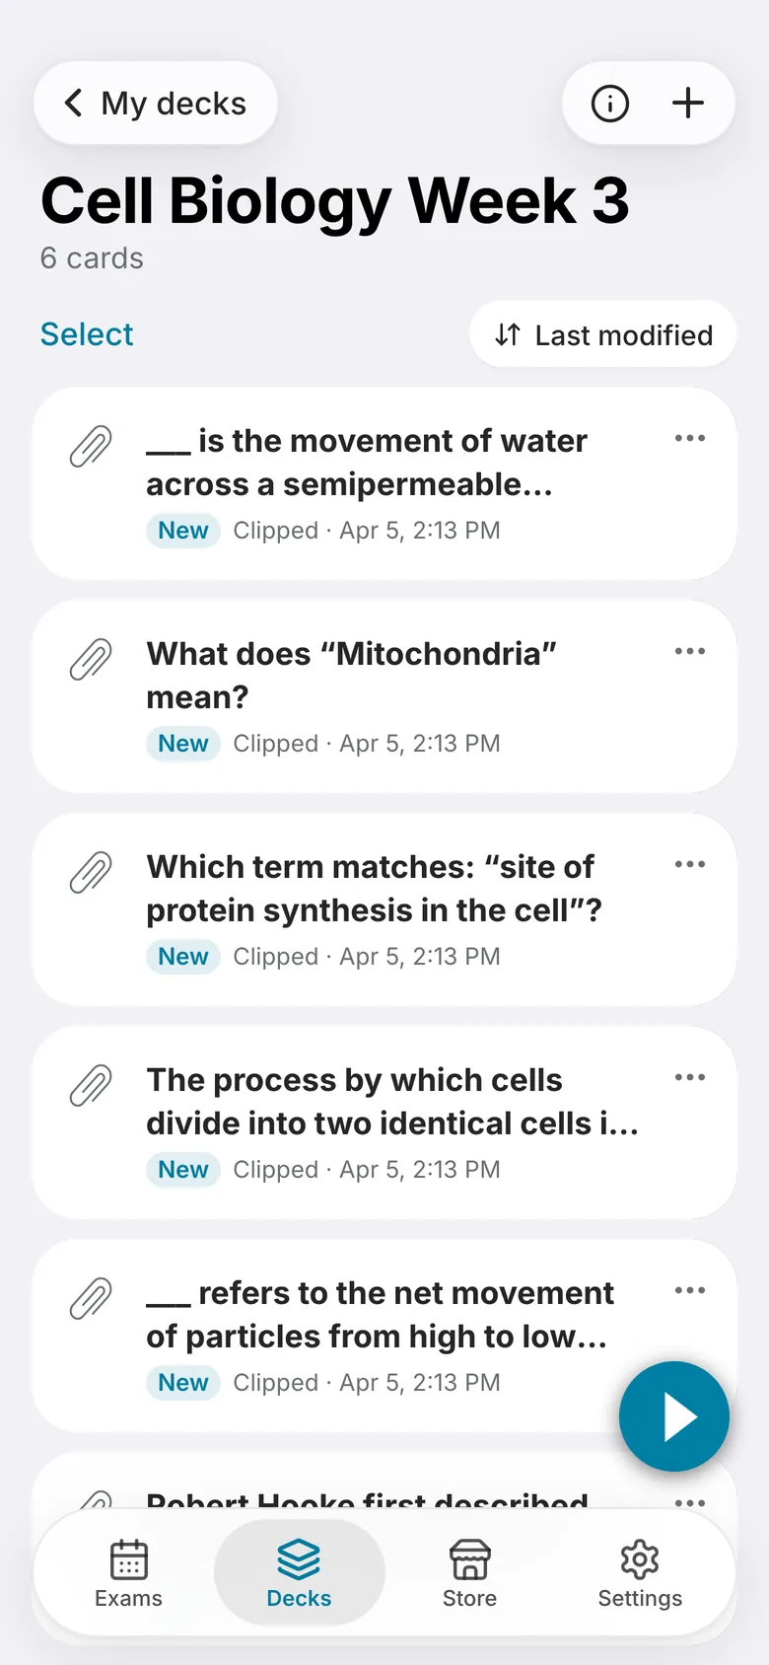This screenshot has width=769, height=1665.
Task: Open more options for the water movement card
Action: click(690, 438)
